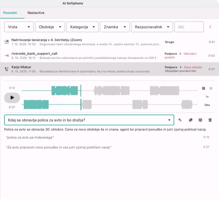Click the 0:37 duration in Katja Mlakar row
This screenshot has height=199, width=219.
(211, 69)
